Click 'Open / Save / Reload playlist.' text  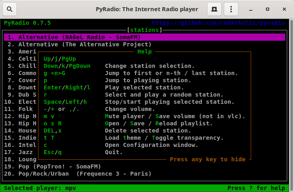pos(159,123)
